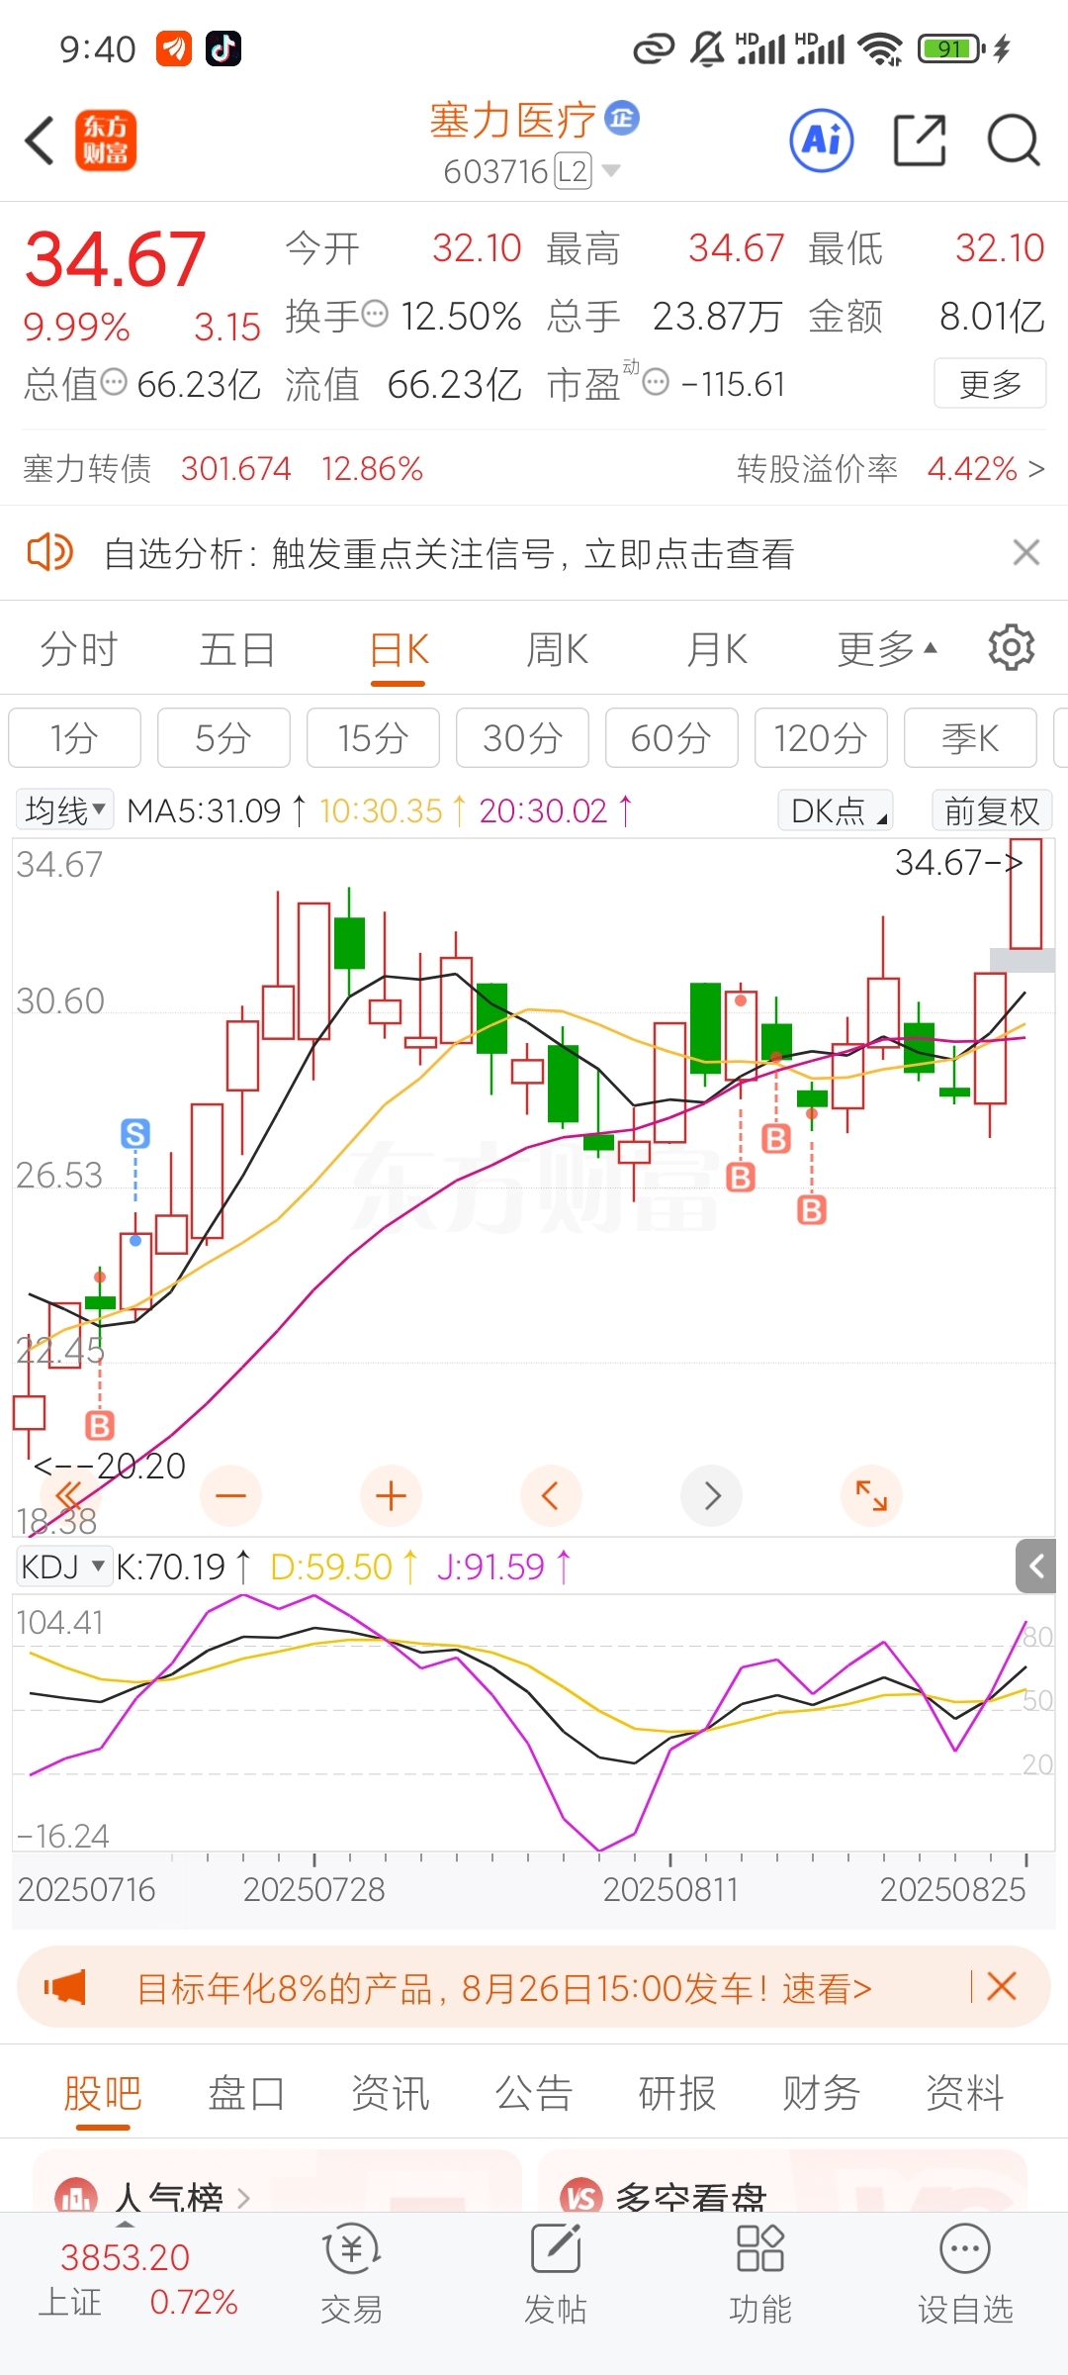This screenshot has height=2375, width=1068.
Task: Open the 盘口 tab
Action: [246, 2092]
